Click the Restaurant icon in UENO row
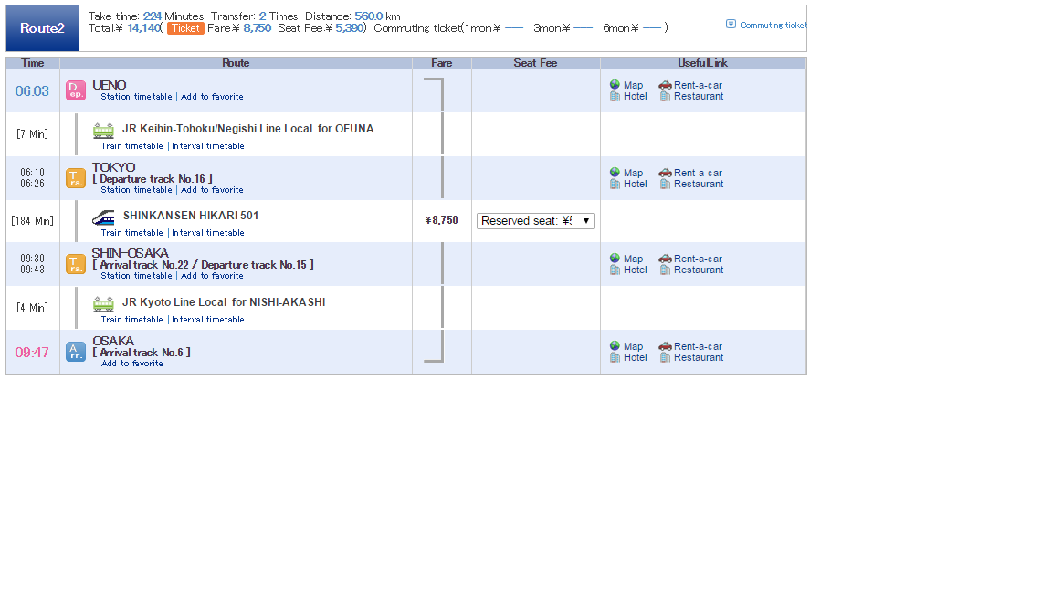1052x592 pixels. point(665,96)
